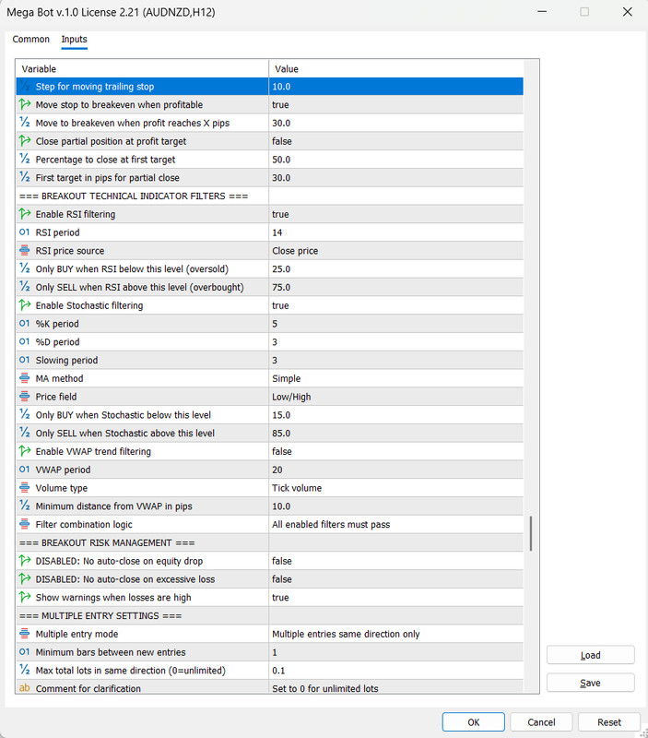Click the enum icon beside RSI price source
Image resolution: width=648 pixels, height=738 pixels.
point(25,250)
